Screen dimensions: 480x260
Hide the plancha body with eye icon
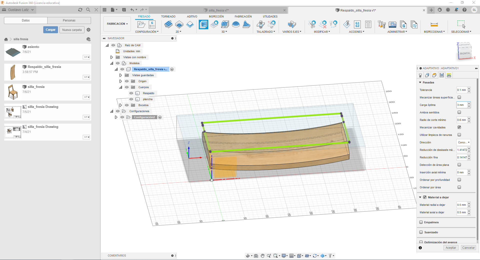[131, 99]
